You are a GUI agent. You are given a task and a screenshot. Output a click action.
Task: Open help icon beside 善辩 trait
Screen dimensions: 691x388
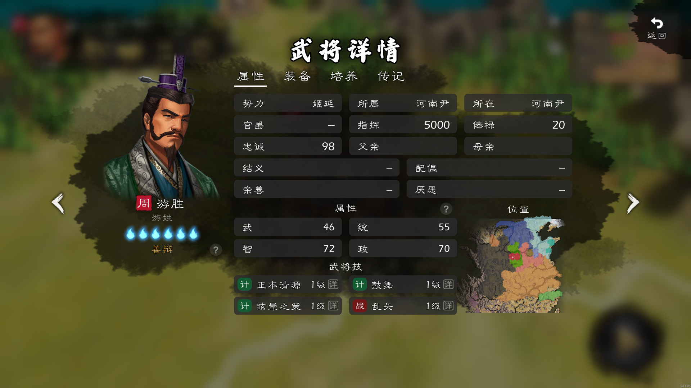point(216,250)
